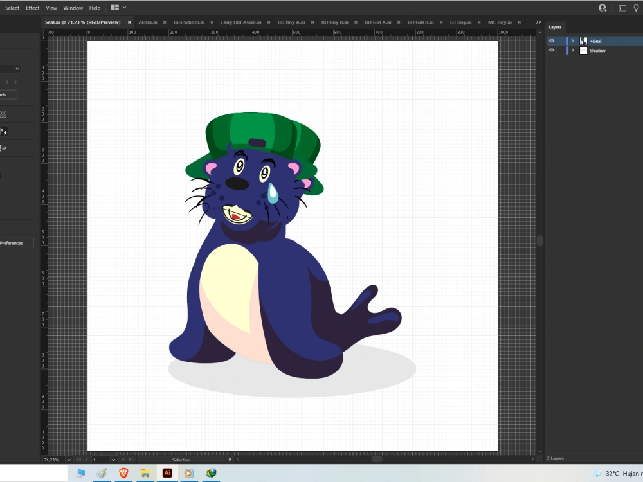Open the Select menu
This screenshot has height=482, width=643.
tap(12, 8)
